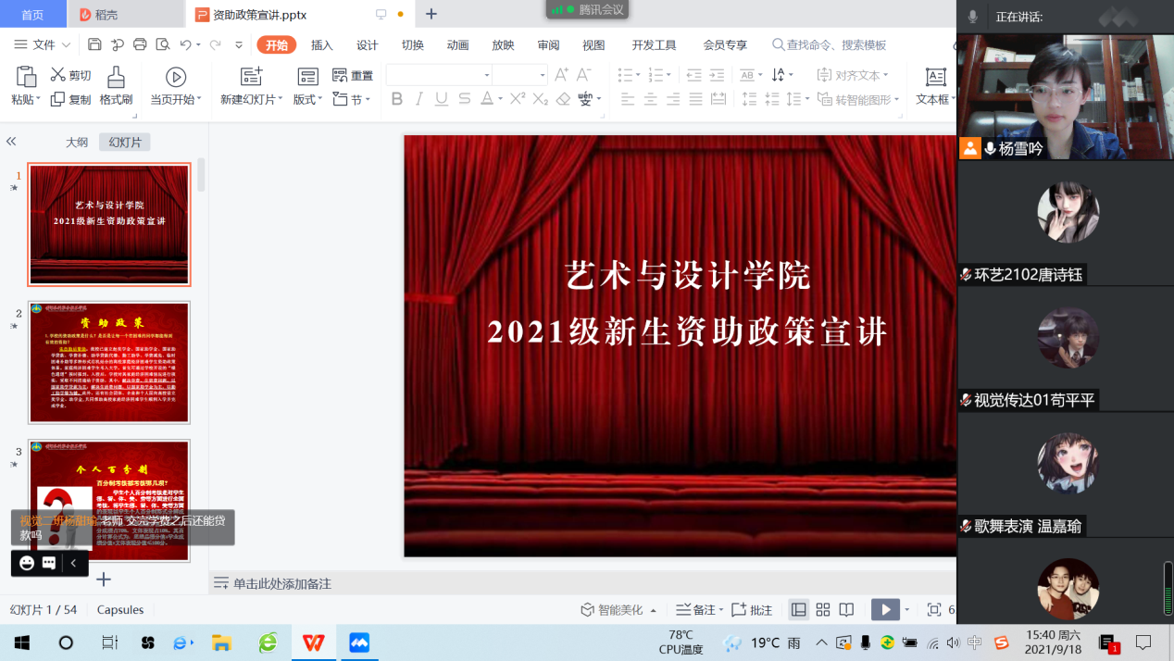
Task: Click the Format Painter (格式刷) icon
Action: tap(116, 77)
